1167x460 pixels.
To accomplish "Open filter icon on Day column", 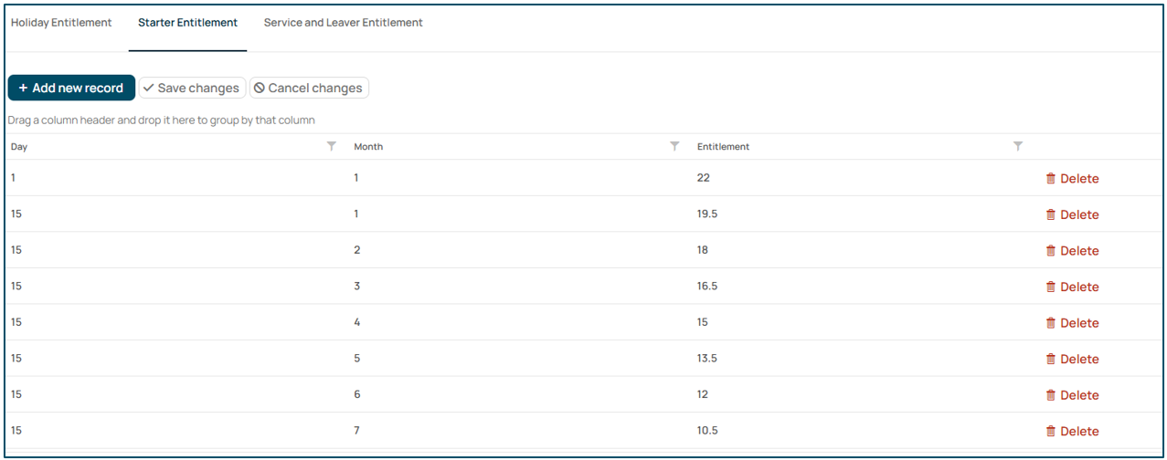I will pos(332,146).
